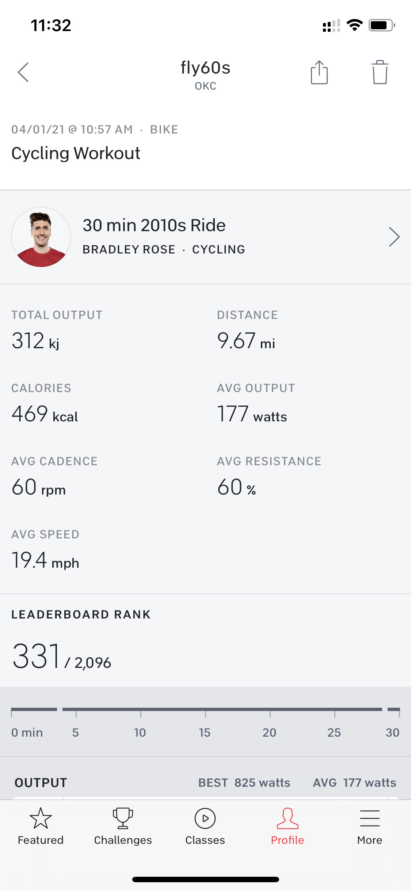
Task: Select the 15 minute timeline mark
Action: pyautogui.click(x=205, y=732)
